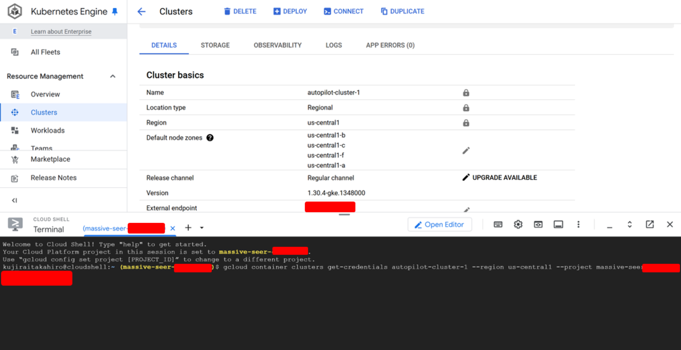Click the Cloud Shell keyboard icon
The width and height of the screenshot is (681, 350).
pos(498,225)
